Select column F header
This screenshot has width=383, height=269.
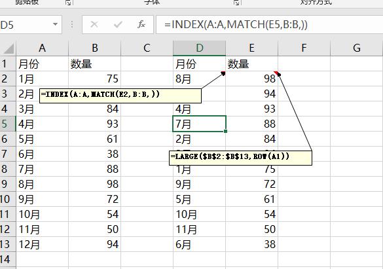point(304,48)
